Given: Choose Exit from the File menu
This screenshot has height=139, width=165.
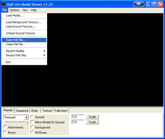Looking at the screenshot, I should (x=24, y=62).
